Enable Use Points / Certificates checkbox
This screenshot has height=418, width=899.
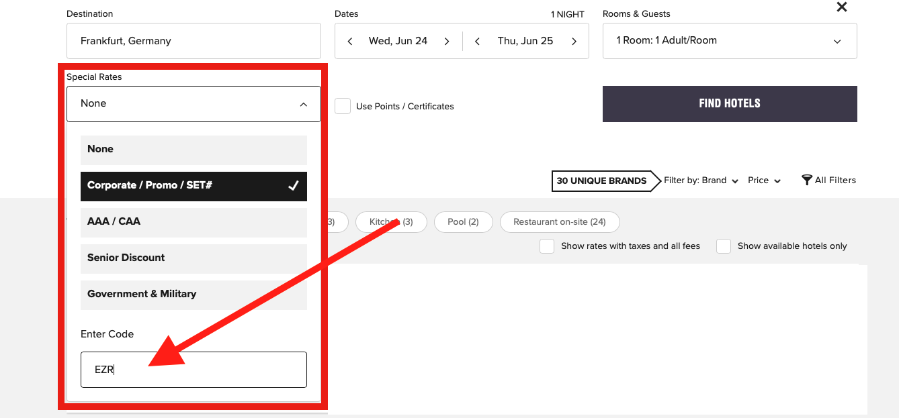point(343,106)
